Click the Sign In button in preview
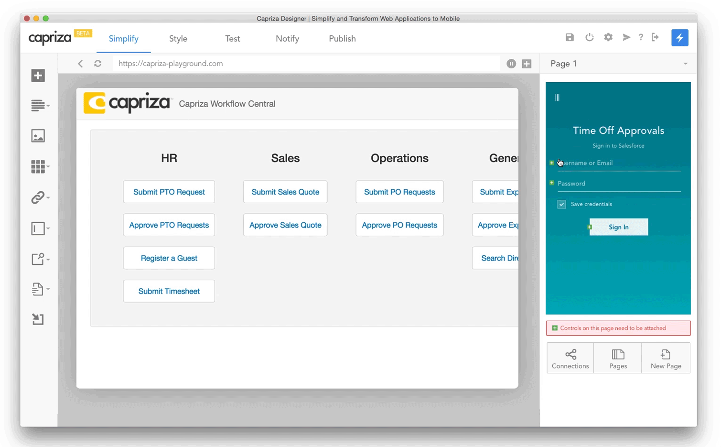The image size is (721, 447). [619, 227]
